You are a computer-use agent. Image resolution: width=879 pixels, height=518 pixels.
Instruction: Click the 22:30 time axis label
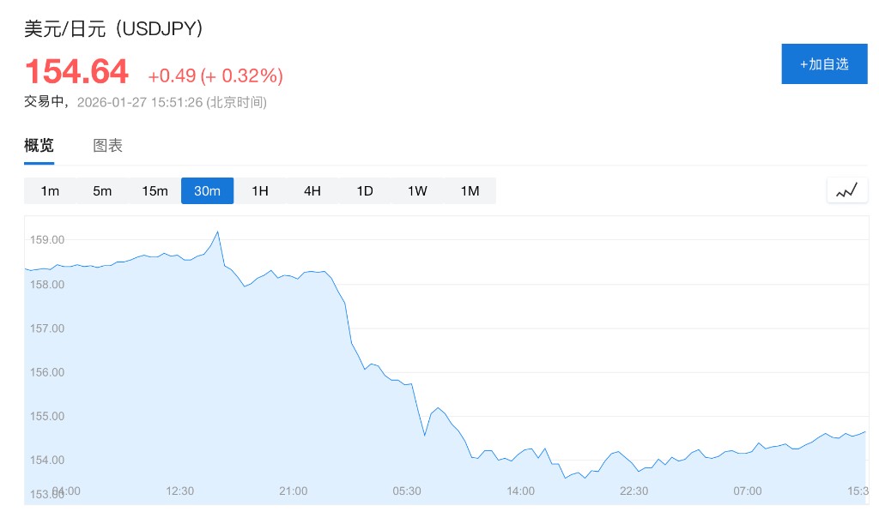click(634, 491)
